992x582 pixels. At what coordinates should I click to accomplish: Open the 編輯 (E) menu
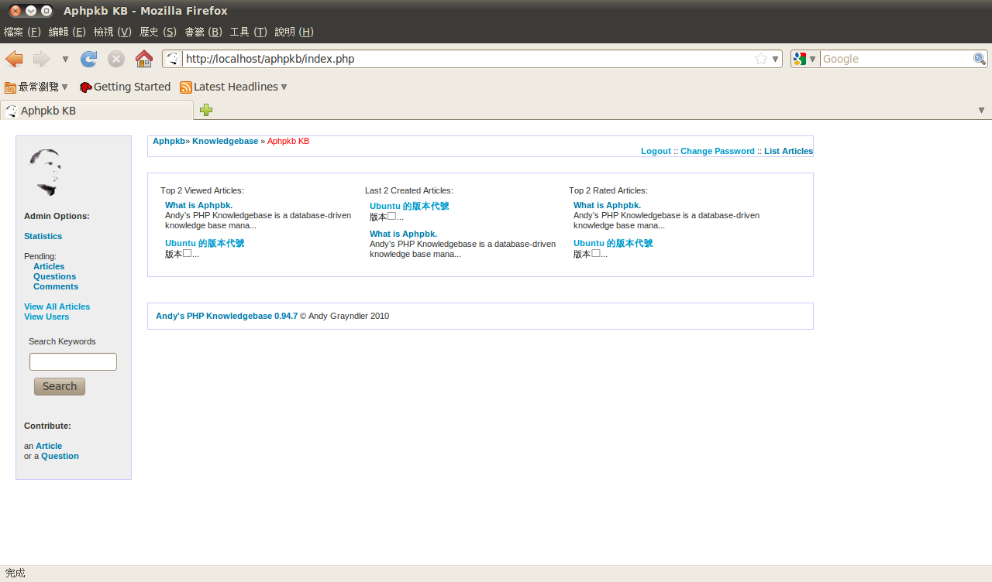pyautogui.click(x=67, y=32)
